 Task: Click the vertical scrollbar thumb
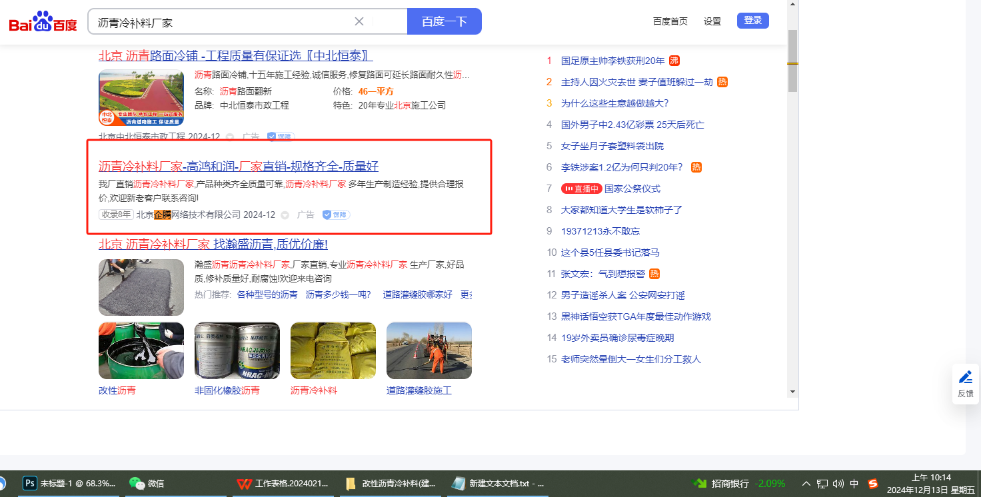click(792, 61)
